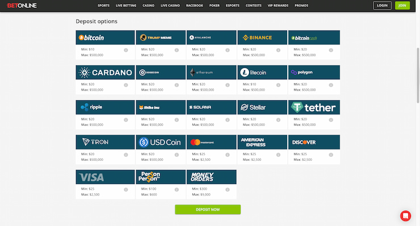Open info icon on Visa card
The width and height of the screenshot is (420, 226).
pyautogui.click(x=125, y=190)
